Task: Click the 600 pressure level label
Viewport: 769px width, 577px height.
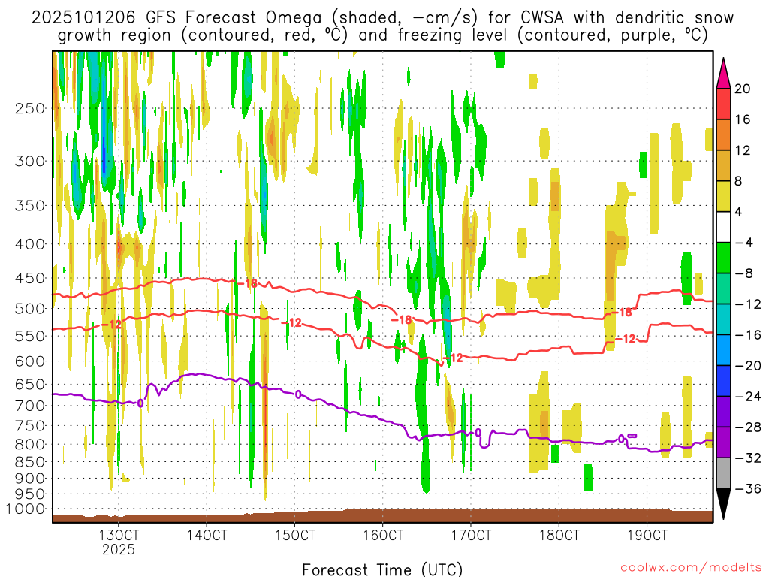Action: click(x=30, y=361)
